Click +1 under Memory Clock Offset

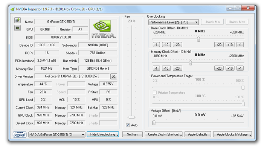(240, 68)
